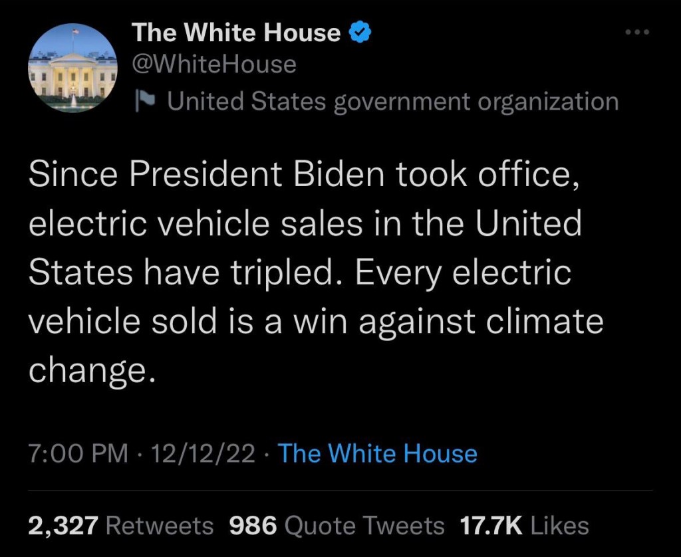Click the 7:00 PM timestamp
The width and height of the screenshot is (681, 557).
[x=78, y=453]
